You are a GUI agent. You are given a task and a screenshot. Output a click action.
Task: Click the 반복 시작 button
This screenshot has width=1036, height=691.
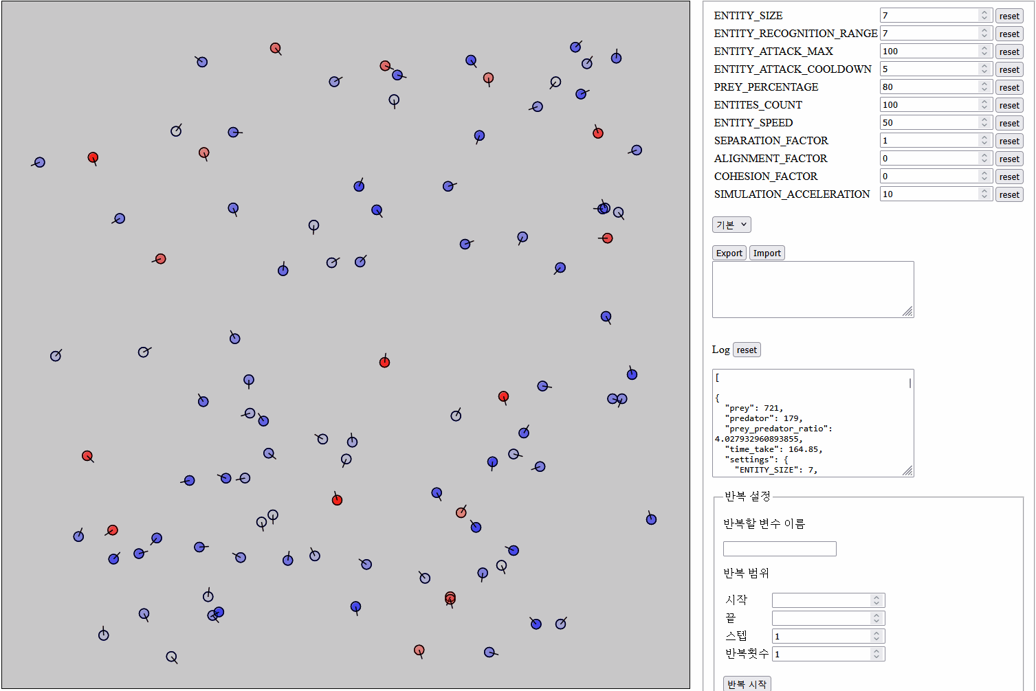(747, 683)
